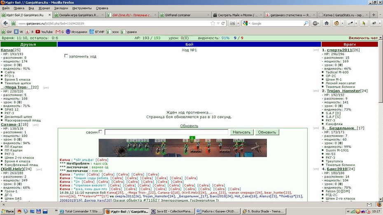The height and width of the screenshot is (215, 383).
Task: Click the green '6' marker on the battle strip
Action: pyautogui.click(x=192, y=138)
